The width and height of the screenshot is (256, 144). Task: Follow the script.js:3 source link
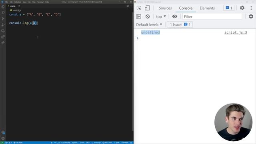(236, 32)
